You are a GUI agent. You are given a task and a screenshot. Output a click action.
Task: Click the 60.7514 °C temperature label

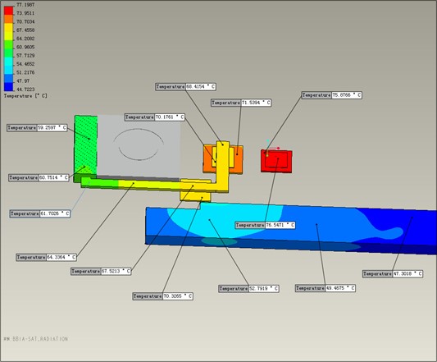pyautogui.click(x=39, y=178)
